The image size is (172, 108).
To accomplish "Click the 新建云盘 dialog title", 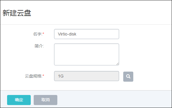I will (17, 13).
